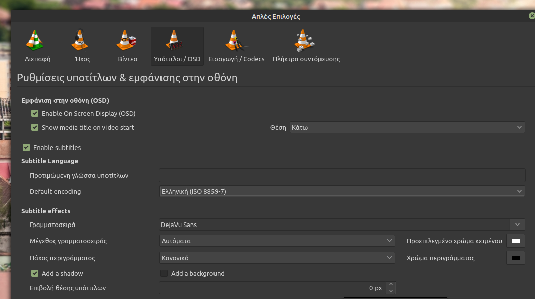The width and height of the screenshot is (535, 299).
Task: Uncheck Show media title on video start
Action: [x=35, y=127]
